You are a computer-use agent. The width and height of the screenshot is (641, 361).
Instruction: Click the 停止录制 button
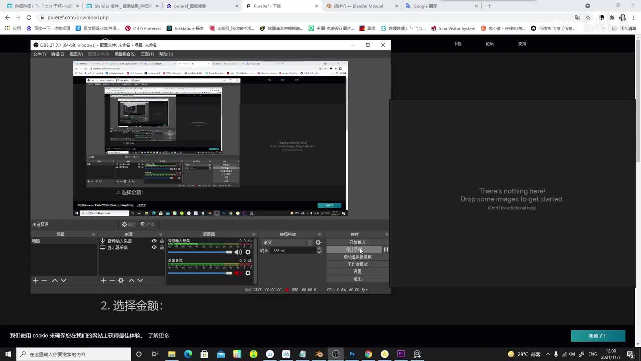pyautogui.click(x=354, y=250)
